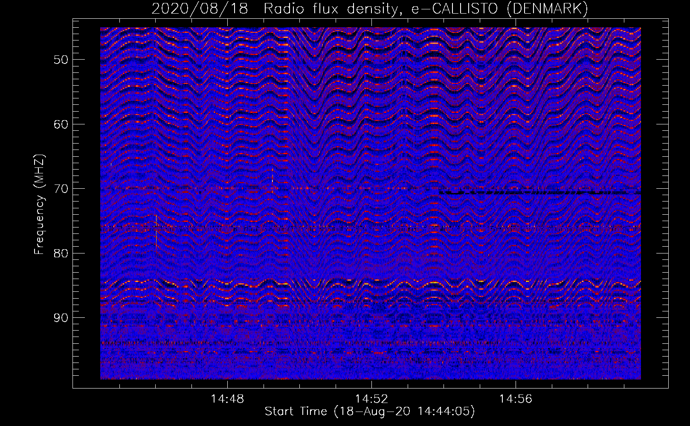
Task: Click the 'Frequency (MHZ)' axis label
Action: pyautogui.click(x=39, y=204)
